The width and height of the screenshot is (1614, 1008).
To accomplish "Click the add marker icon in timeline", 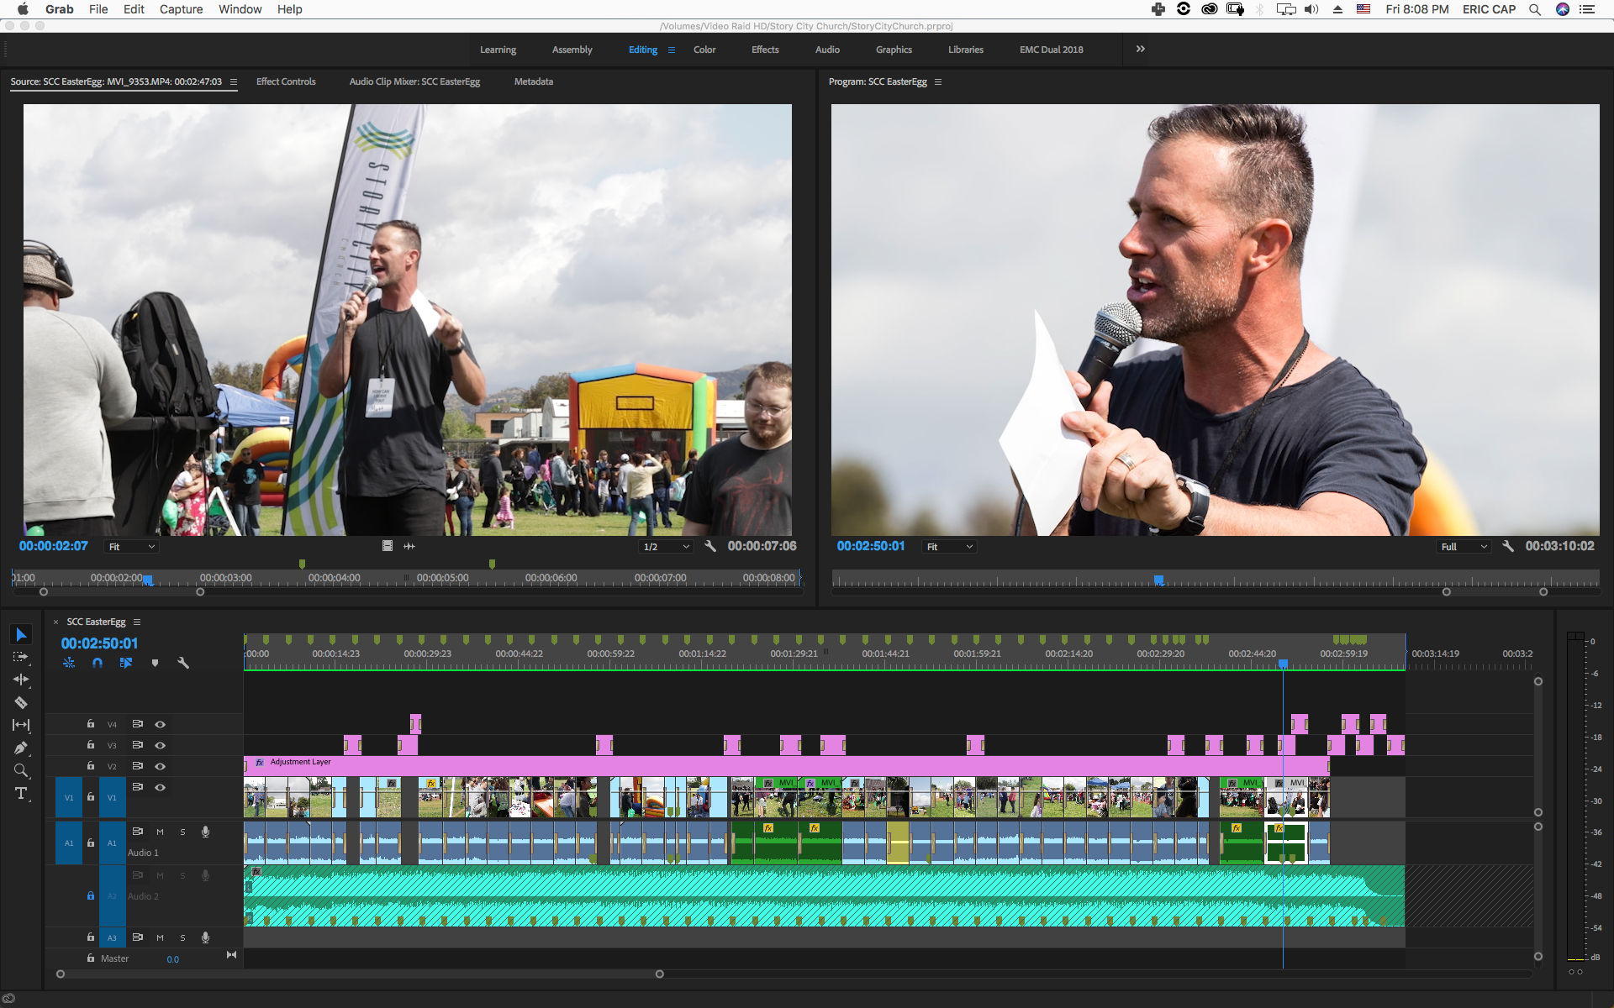I will pyautogui.click(x=155, y=663).
